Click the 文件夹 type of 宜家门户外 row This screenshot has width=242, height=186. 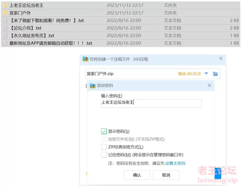170,13
